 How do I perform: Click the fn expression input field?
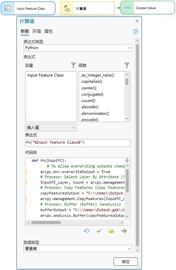point(78,142)
